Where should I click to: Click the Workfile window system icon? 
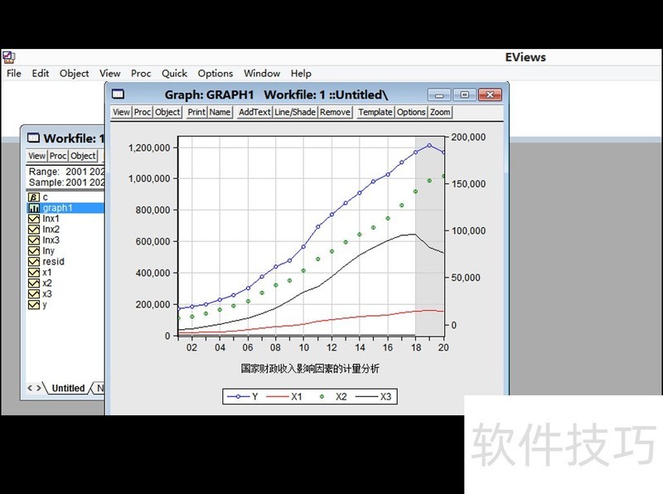point(33,138)
